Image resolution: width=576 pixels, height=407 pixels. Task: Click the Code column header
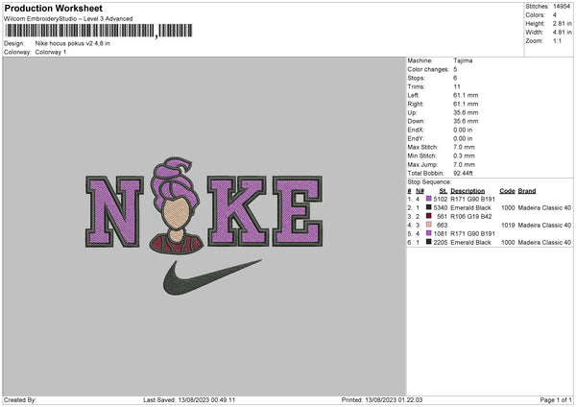tap(507, 191)
